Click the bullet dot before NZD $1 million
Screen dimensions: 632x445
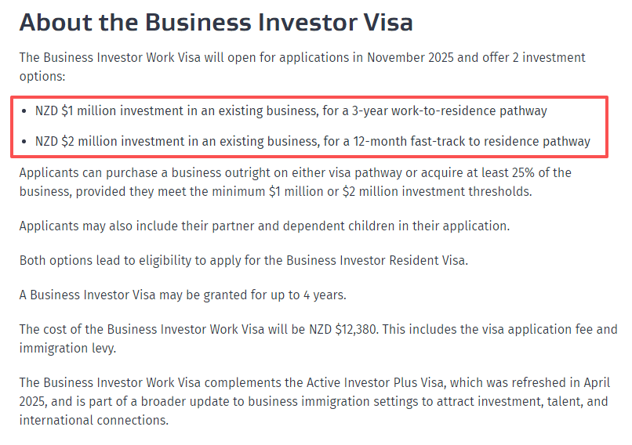pos(26,111)
